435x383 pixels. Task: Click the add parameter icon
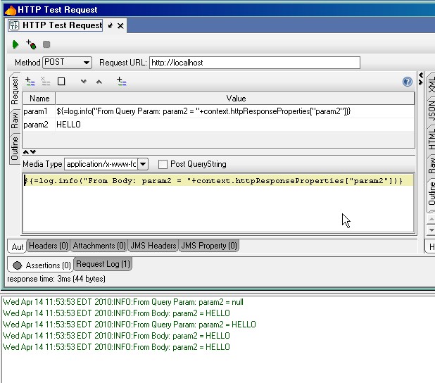(x=30, y=82)
